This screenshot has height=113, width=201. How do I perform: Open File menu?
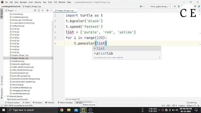point(6,2)
